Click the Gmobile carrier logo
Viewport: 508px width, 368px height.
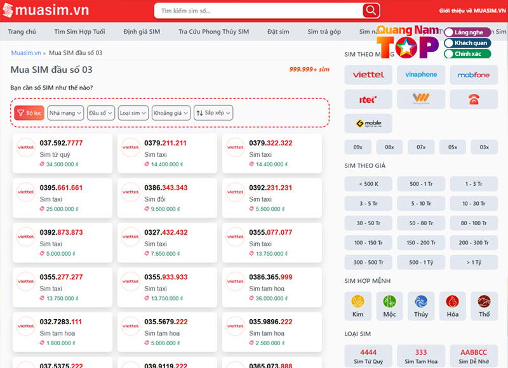[368, 123]
